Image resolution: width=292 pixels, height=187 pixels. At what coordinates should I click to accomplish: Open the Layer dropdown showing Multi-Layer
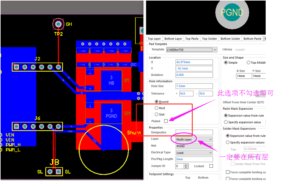(x=194, y=139)
